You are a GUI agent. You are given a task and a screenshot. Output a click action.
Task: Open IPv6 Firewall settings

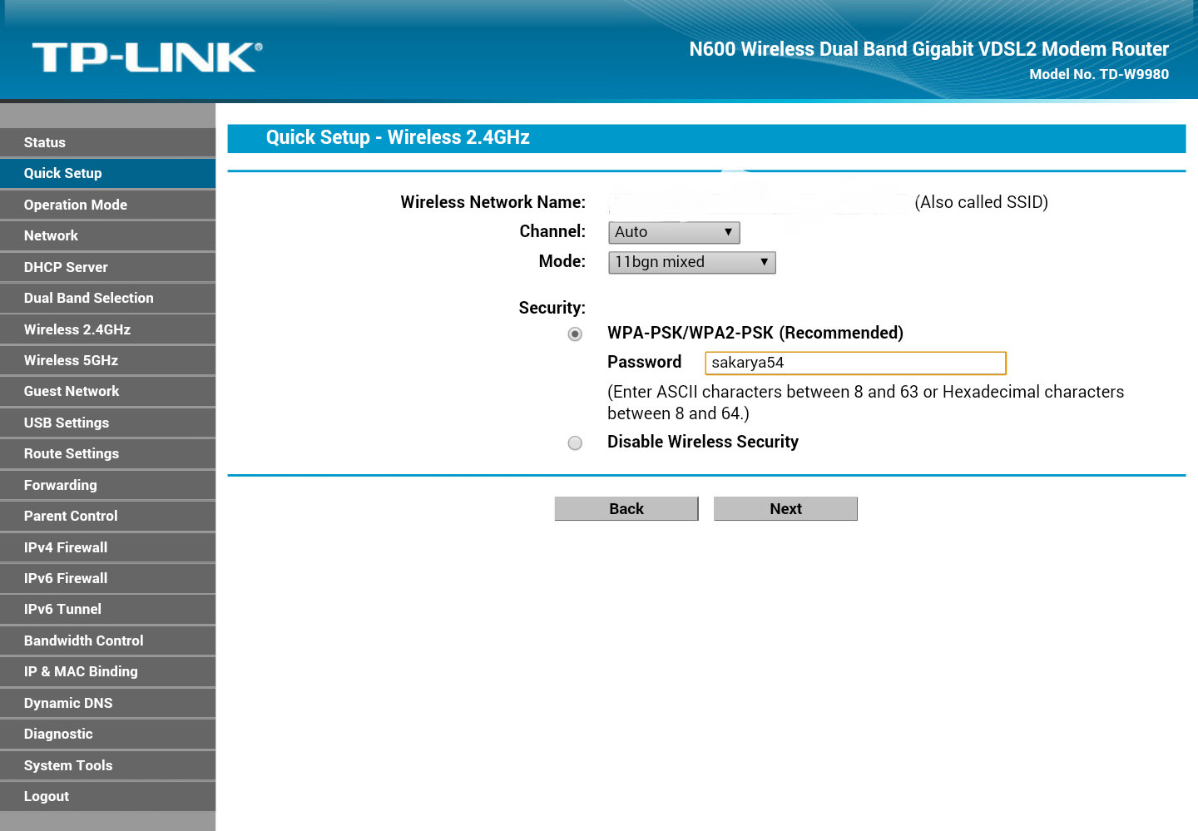click(x=107, y=578)
